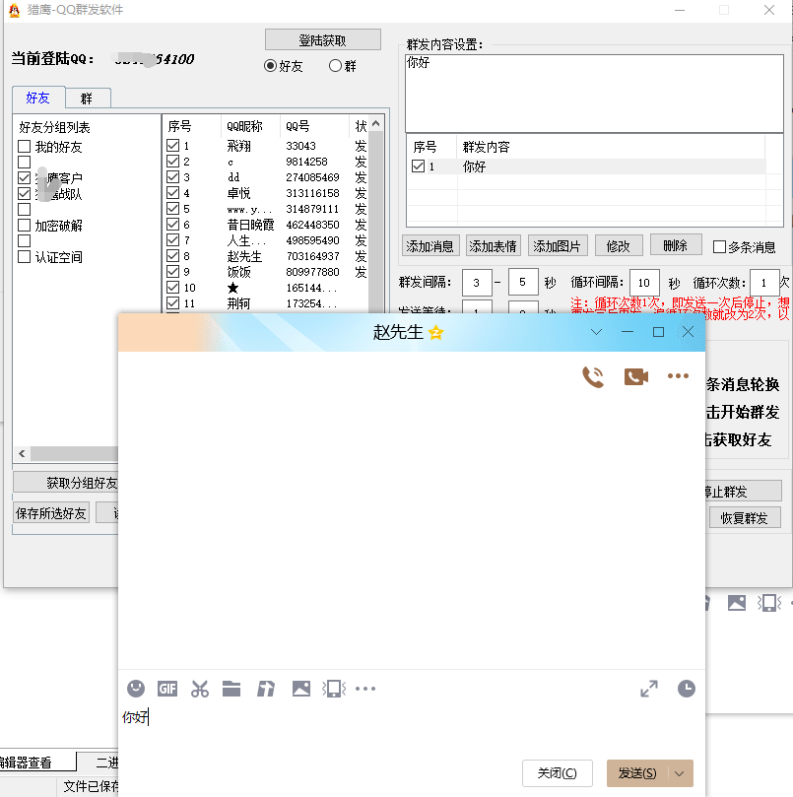Click the 删除 button

676,245
